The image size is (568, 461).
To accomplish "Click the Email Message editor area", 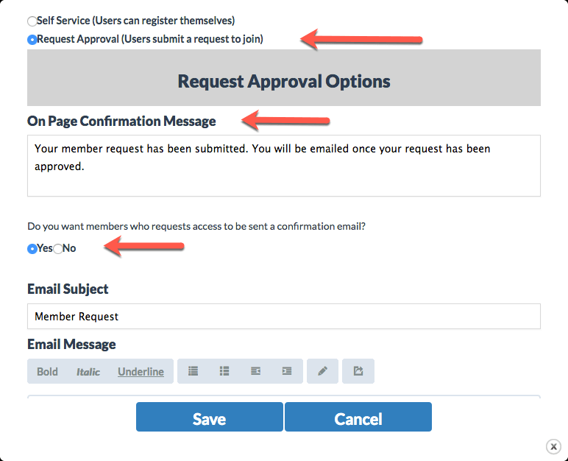I will click(284, 397).
